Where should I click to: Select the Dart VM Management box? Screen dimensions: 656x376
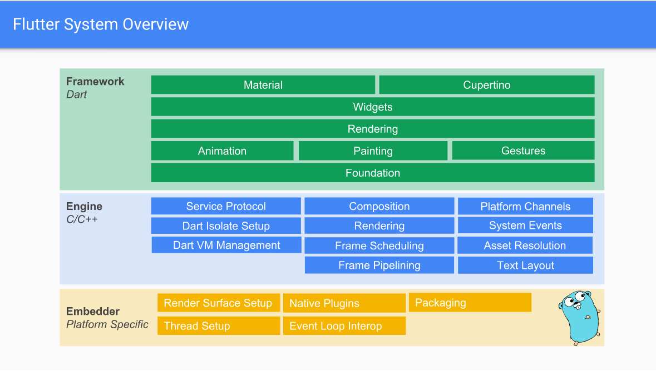tap(226, 245)
